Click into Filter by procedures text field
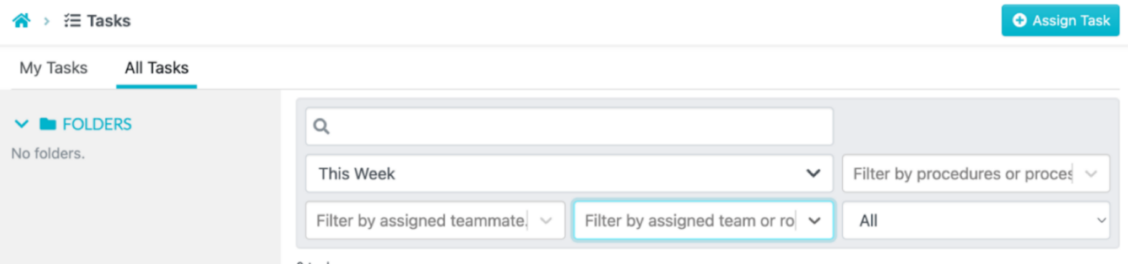The image size is (1128, 264). click(x=962, y=174)
